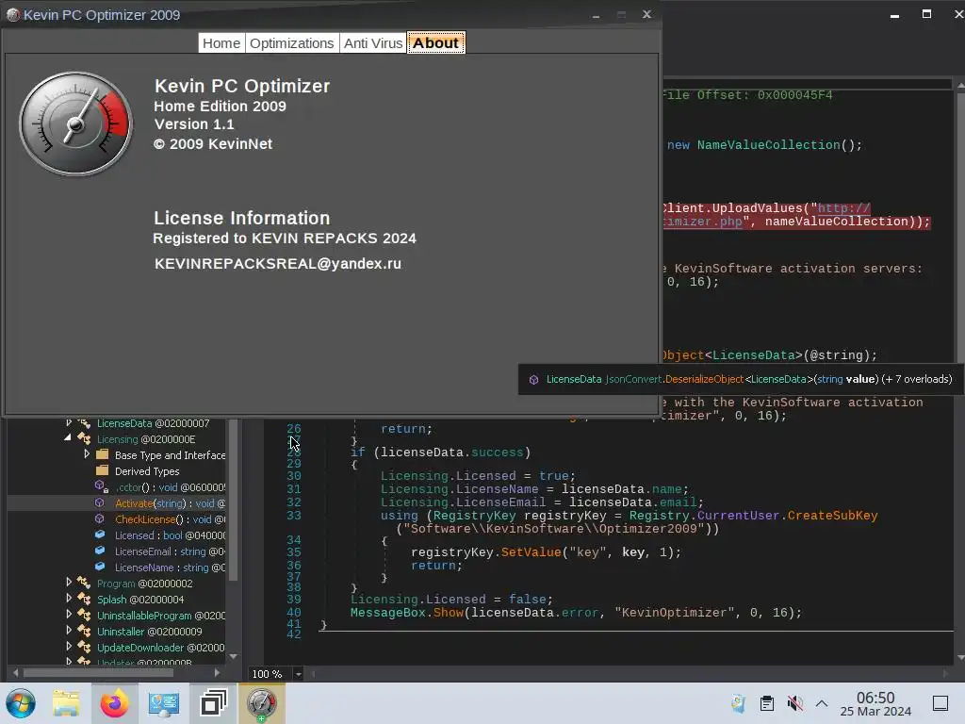Viewport: 965px width, 724px height.
Task: Click the Splash class icon
Action: coord(84,599)
